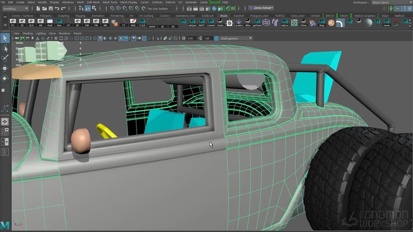Image resolution: width=413 pixels, height=232 pixels.
Task: Click the No Live Surface field
Action: tap(157, 8)
